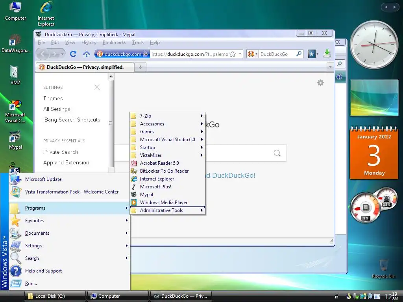
Task: Switch to Local Disk (C:) taskbar button
Action: (55, 296)
